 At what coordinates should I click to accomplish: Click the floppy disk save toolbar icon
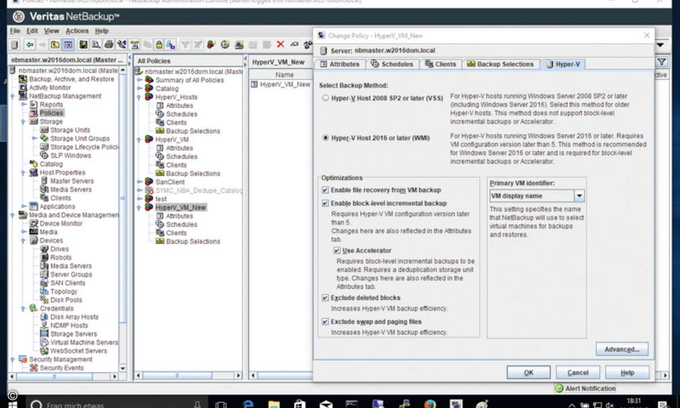[84, 45]
